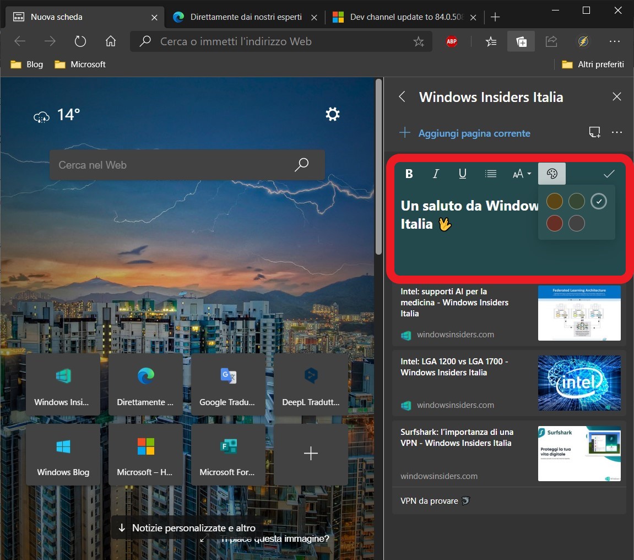The width and height of the screenshot is (634, 560).
Task: Open the Intel brain thumbnail
Action: (x=579, y=383)
